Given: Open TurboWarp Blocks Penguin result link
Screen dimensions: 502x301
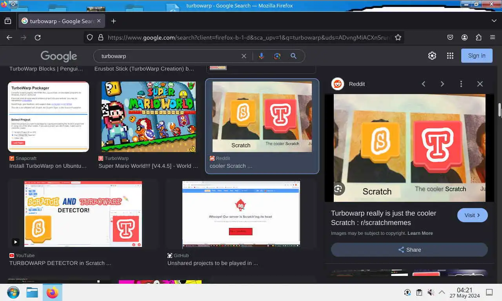Looking at the screenshot, I should [x=46, y=69].
